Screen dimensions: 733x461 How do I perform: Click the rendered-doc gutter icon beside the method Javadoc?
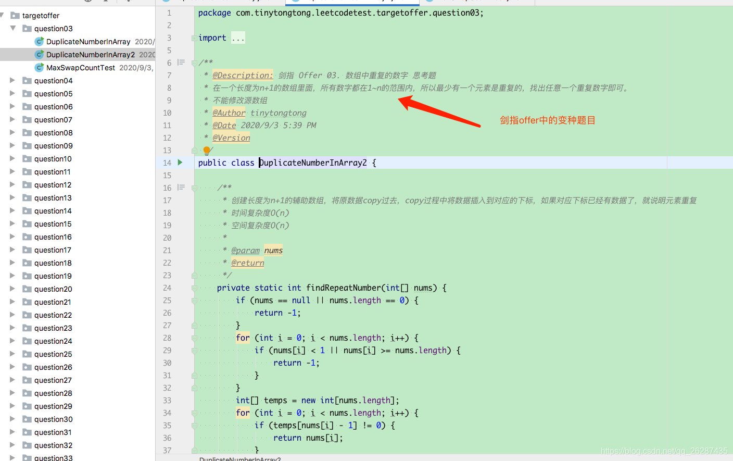(x=181, y=188)
